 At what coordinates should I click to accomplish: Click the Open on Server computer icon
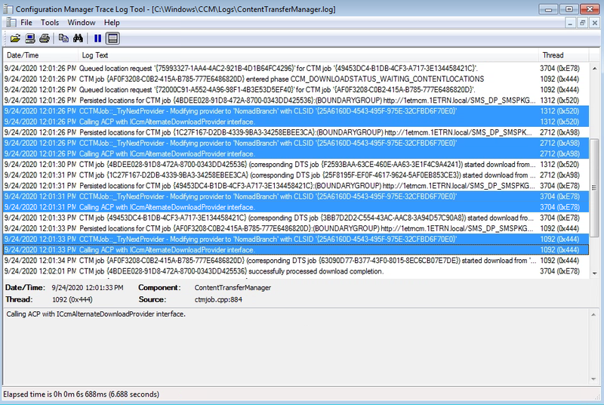coord(29,39)
